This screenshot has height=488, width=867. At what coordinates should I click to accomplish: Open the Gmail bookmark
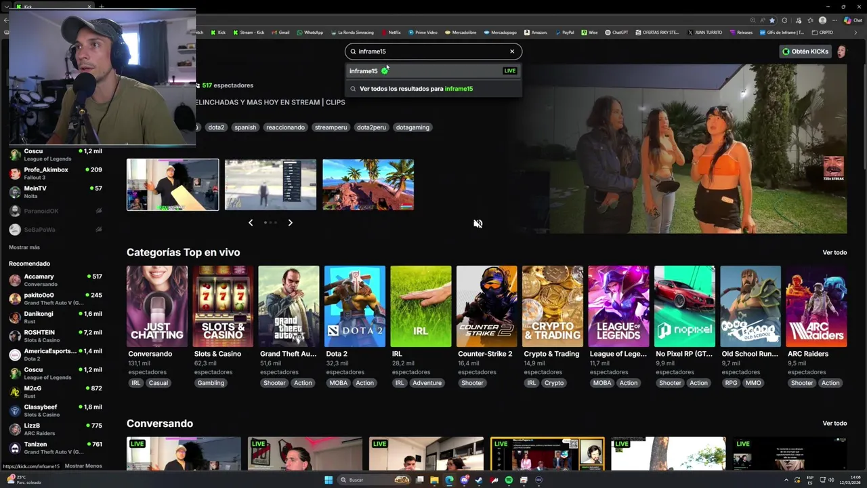coord(280,33)
